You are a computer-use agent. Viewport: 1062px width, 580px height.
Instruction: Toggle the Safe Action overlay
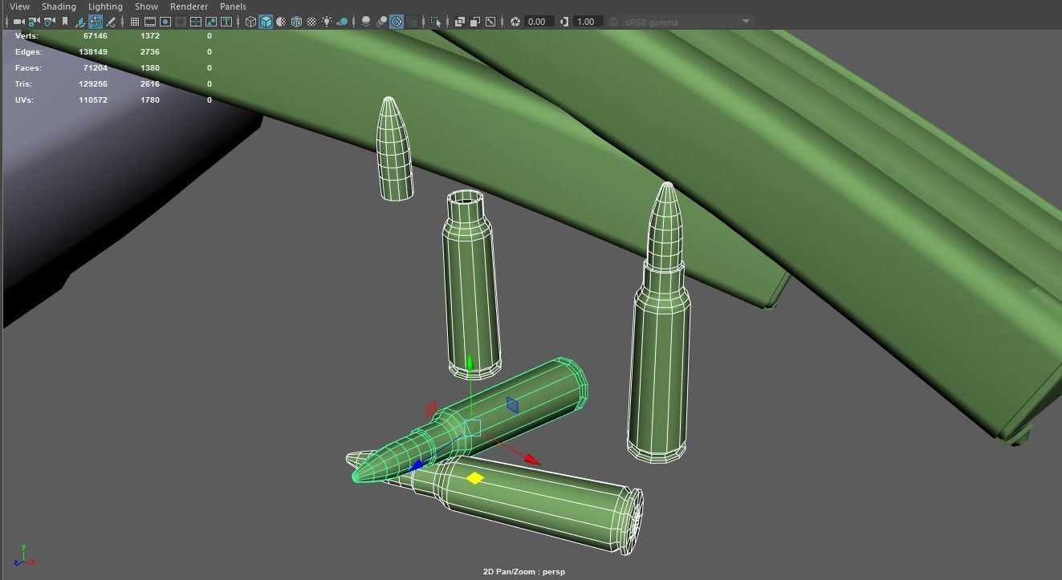pyautogui.click(x=211, y=22)
